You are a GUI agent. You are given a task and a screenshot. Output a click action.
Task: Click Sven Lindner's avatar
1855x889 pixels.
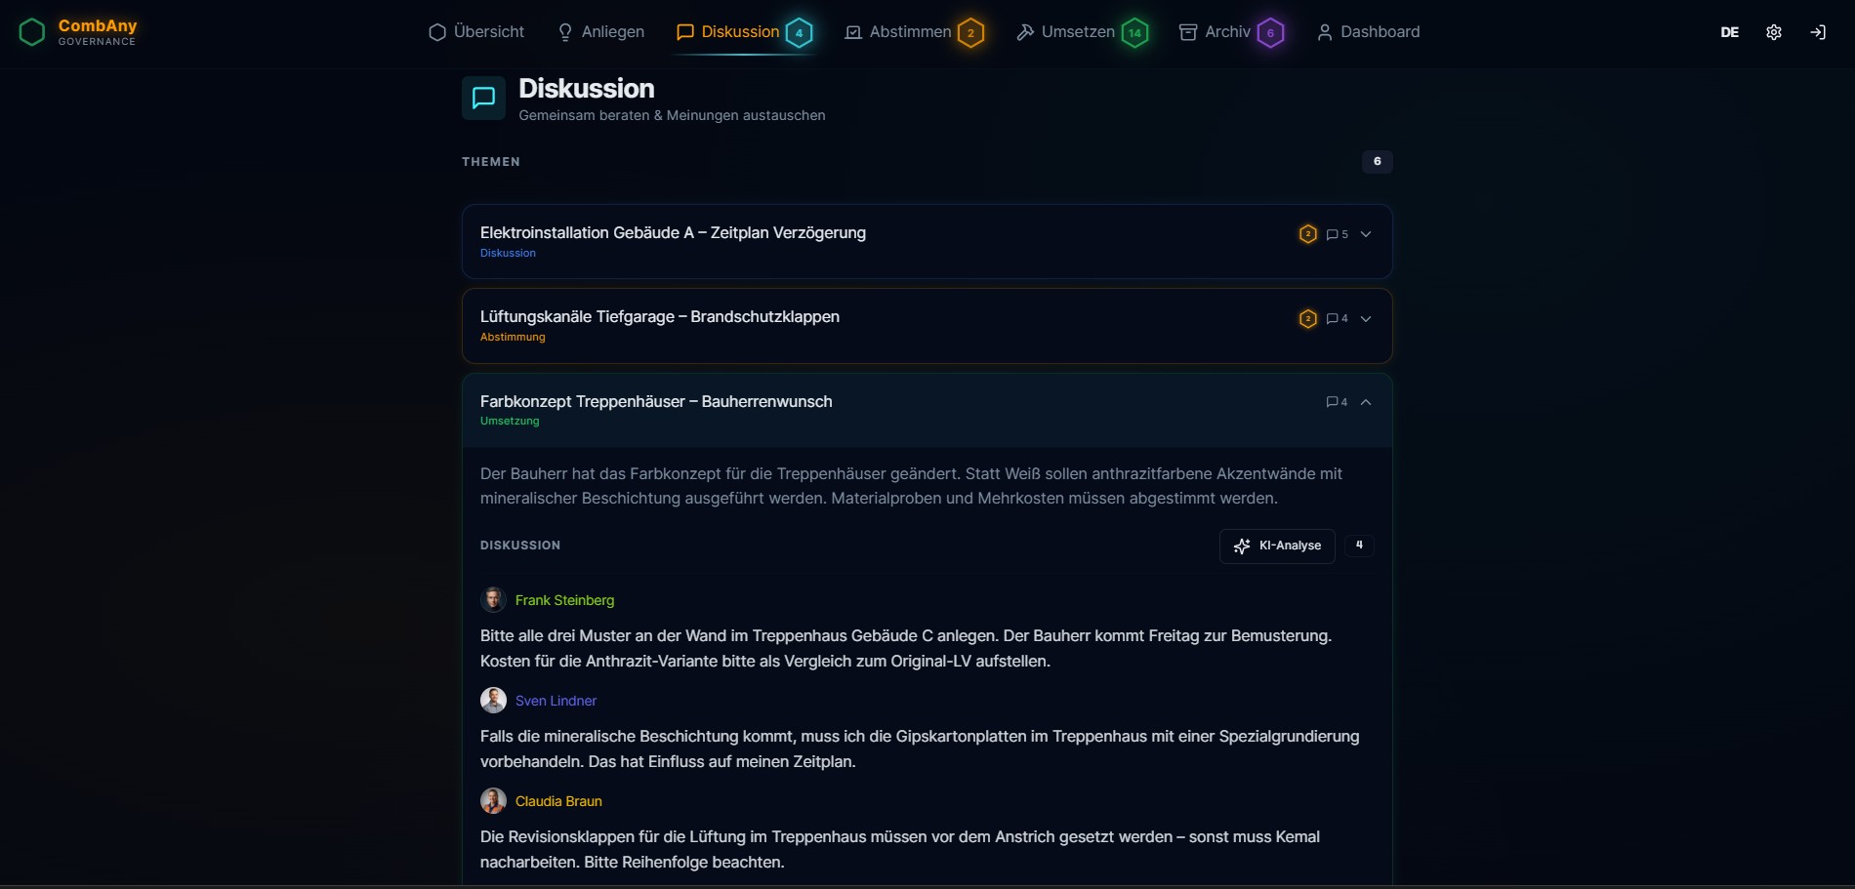[x=493, y=701]
